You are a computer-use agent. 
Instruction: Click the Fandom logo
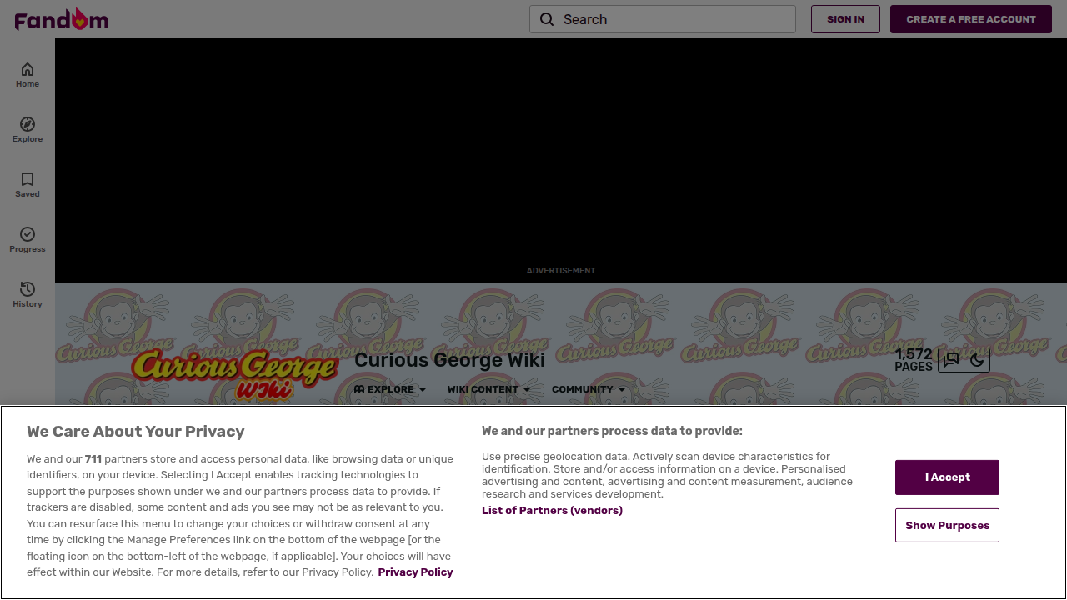(x=62, y=19)
